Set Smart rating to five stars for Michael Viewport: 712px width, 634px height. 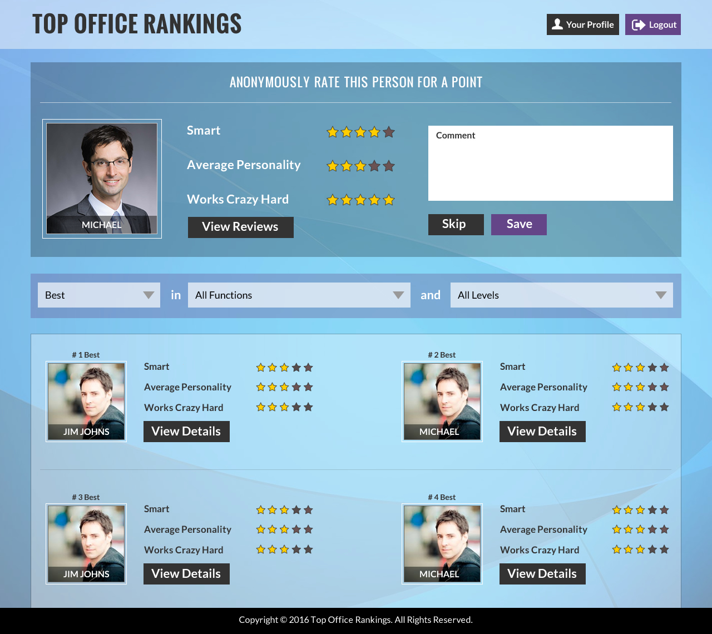[389, 132]
